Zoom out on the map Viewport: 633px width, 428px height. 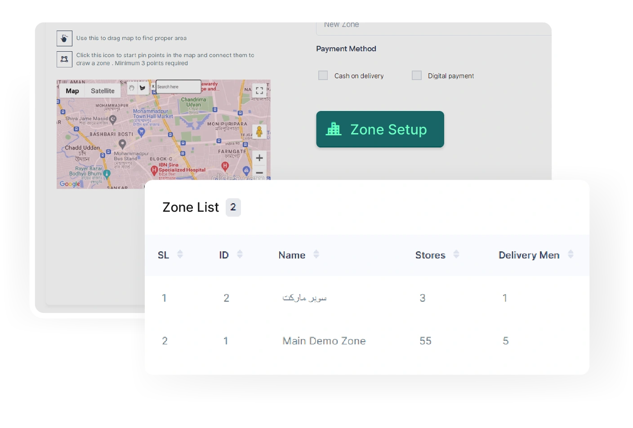(x=259, y=173)
